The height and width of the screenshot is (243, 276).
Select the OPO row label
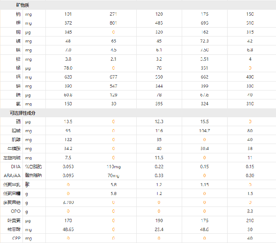[x=16, y=211]
